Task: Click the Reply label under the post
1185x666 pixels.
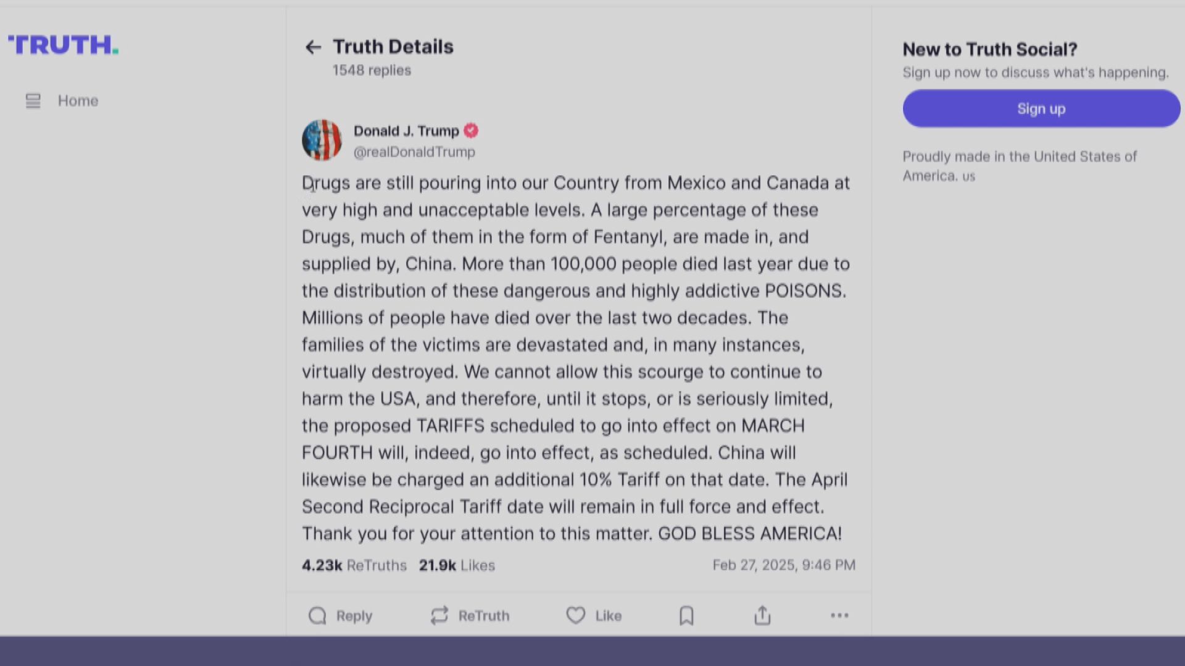Action: tap(354, 615)
